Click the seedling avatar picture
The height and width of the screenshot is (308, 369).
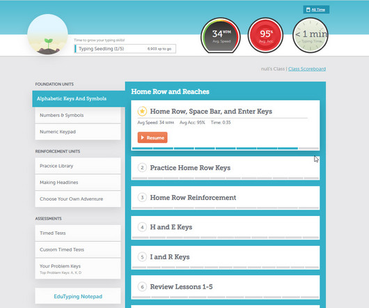coord(48,34)
